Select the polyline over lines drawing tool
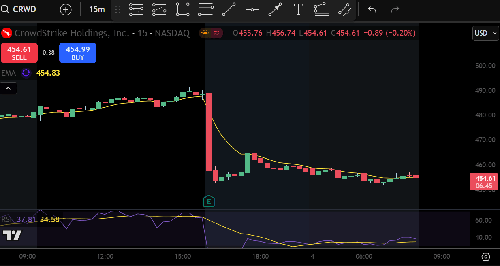Image resolution: width=500 pixels, height=266 pixels. pos(321,9)
